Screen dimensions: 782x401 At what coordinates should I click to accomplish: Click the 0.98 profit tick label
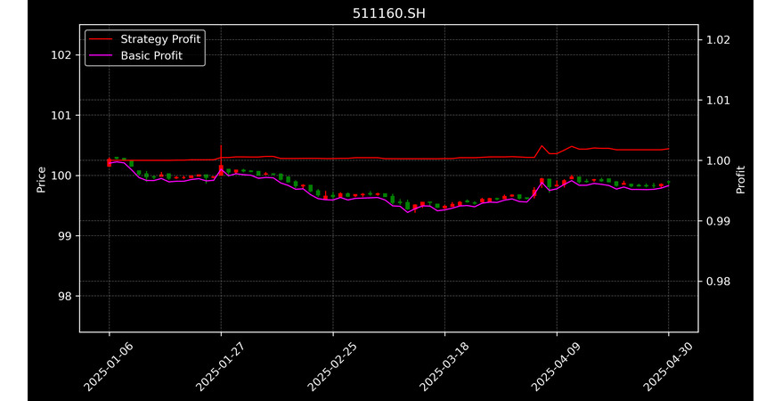(x=718, y=282)
